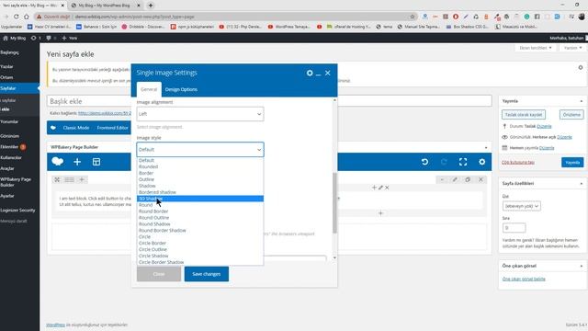Choose Round Border Shadow style option
Image resolution: width=588 pixels, height=331 pixels.
[x=200, y=231]
